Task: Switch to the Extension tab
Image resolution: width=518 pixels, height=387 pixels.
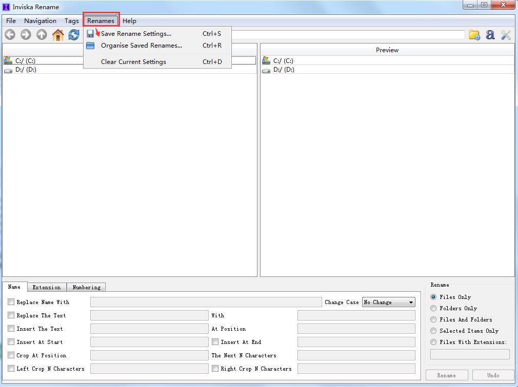Action: tap(47, 288)
